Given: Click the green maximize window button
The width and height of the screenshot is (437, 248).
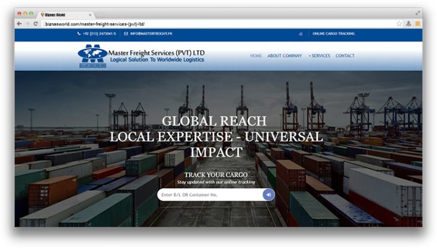Looking at the screenshot, I should point(31,14).
